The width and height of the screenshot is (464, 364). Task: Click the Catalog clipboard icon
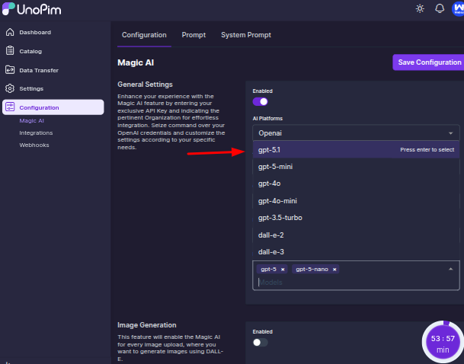(x=10, y=51)
